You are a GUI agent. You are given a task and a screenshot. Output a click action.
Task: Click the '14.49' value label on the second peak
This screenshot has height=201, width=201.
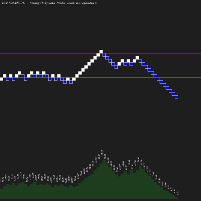[x=138, y=159]
